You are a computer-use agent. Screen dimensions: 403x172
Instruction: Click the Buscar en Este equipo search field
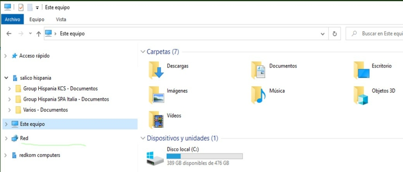coord(374,34)
